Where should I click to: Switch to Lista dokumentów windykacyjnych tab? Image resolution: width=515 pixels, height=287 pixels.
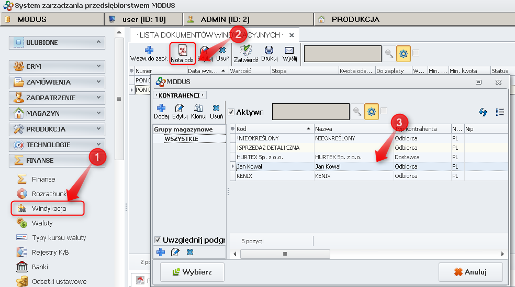209,35
